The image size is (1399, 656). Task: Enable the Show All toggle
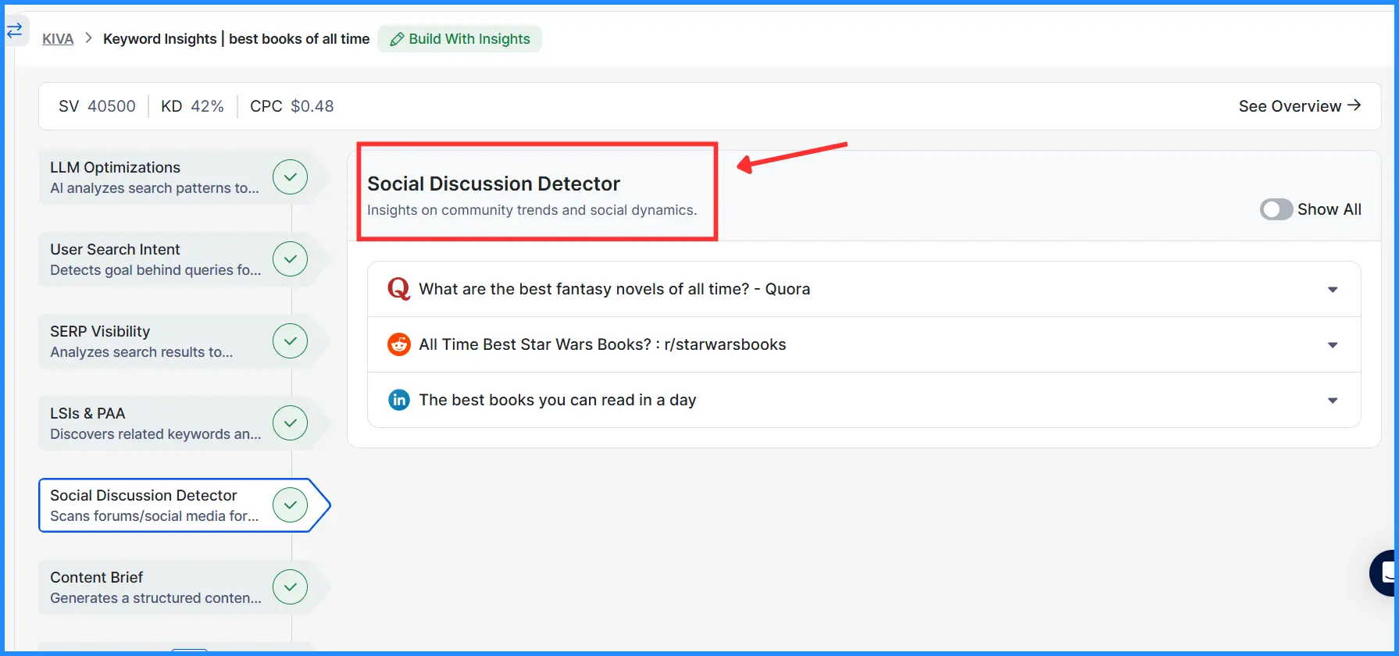click(1276, 209)
